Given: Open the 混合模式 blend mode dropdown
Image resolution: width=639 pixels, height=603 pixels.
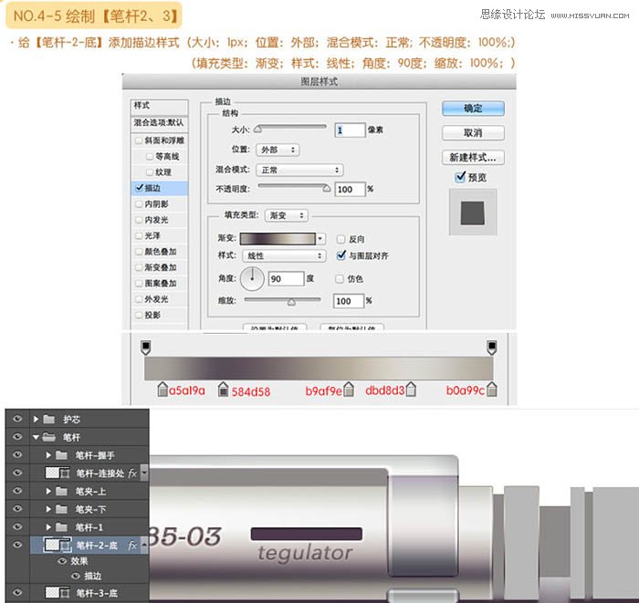Looking at the screenshot, I should click(x=299, y=170).
